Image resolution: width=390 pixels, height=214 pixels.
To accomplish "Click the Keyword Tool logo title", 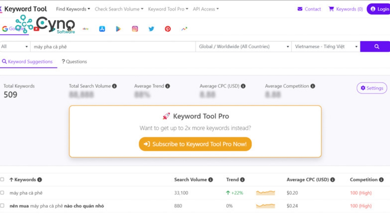I will (x=25, y=9).
